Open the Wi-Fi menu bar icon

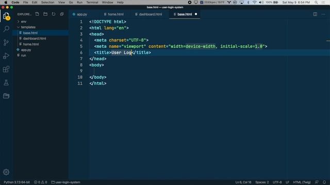pos(254,2)
